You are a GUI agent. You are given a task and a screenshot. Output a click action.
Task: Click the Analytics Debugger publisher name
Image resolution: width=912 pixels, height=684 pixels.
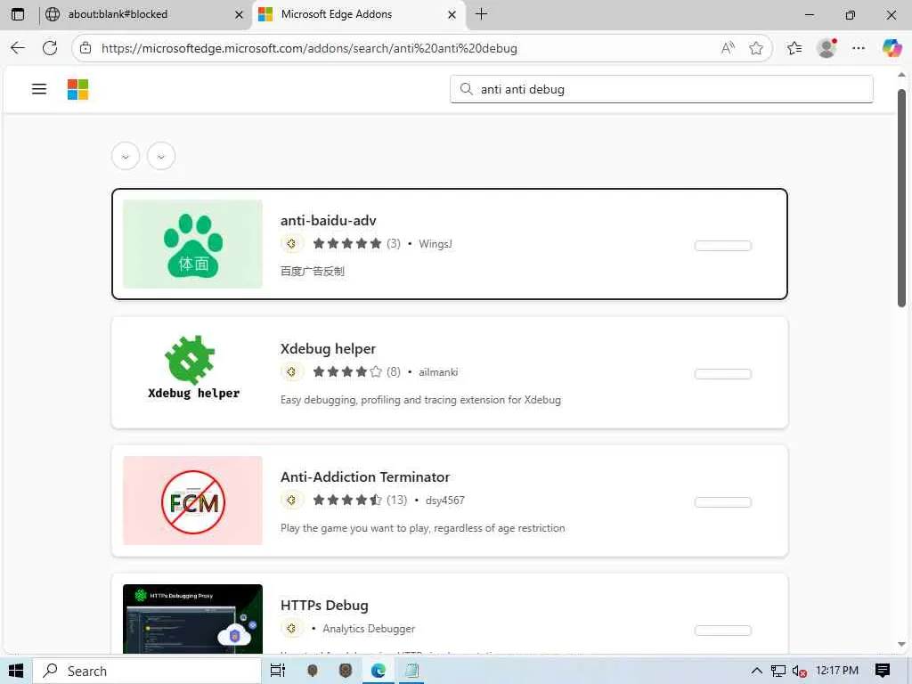click(x=369, y=629)
